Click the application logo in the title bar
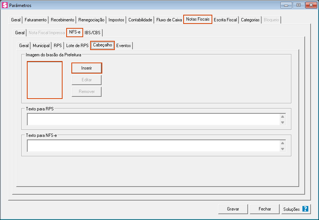The height and width of the screenshot is (220, 319). click(x=5, y=6)
